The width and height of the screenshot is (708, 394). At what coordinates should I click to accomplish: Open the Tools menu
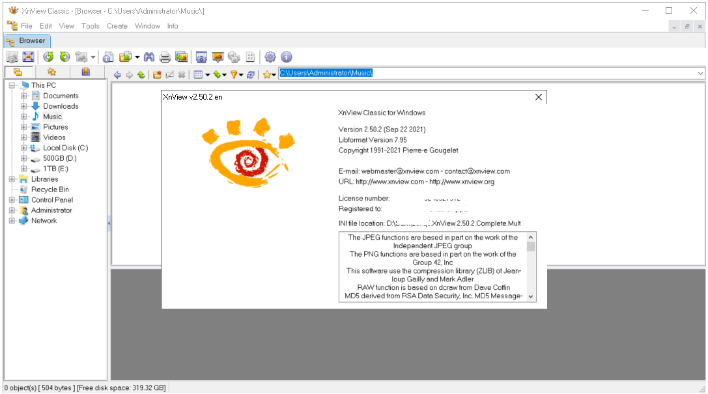tap(91, 26)
